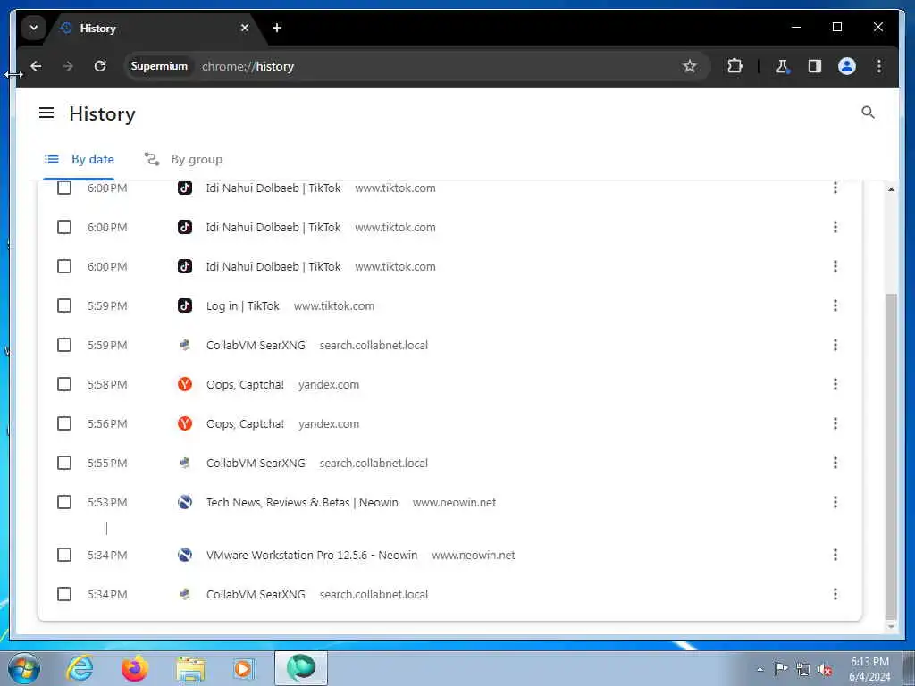
Task: Select the History browser tab
Action: pyautogui.click(x=155, y=28)
